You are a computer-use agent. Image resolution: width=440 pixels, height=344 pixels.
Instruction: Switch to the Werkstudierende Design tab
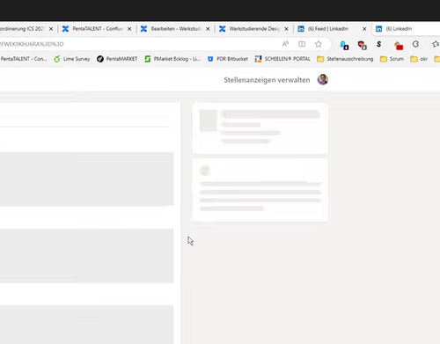pyautogui.click(x=254, y=29)
